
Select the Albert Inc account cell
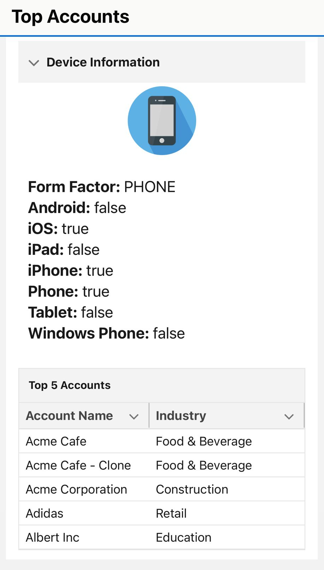pyautogui.click(x=53, y=537)
